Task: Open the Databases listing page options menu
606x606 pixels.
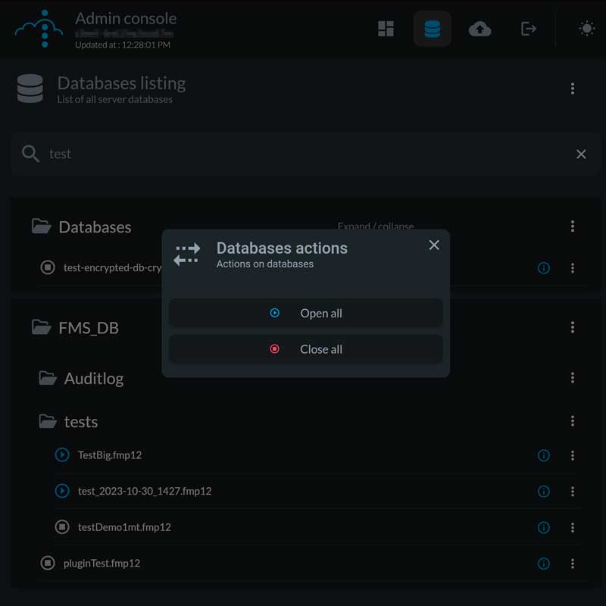Action: pos(573,88)
